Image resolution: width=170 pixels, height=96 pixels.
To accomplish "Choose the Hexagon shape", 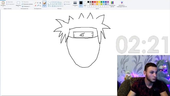I will [x=55, y=4].
